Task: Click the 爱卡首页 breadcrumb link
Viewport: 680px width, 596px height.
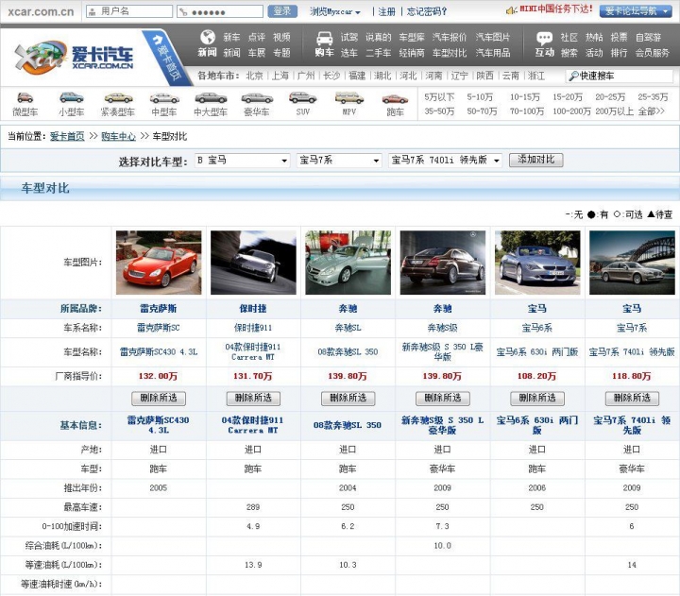Action: [x=67, y=136]
